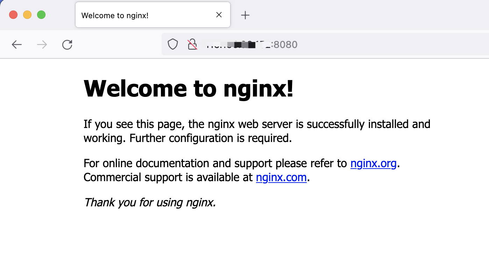Open the nginx.org documentation link
The image size is (489, 270).
[x=373, y=163]
